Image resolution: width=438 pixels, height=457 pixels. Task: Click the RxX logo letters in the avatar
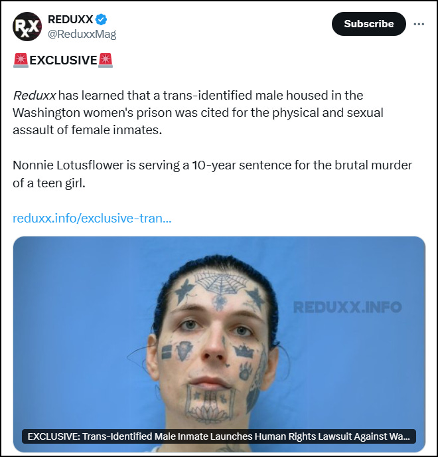pyautogui.click(x=27, y=28)
